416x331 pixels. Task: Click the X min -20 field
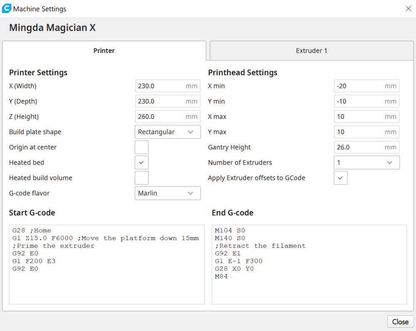pos(366,86)
